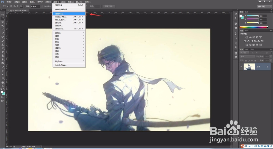Select the Rectangular Marquee tool in toolbox
The image size is (273, 149).
[3, 18]
